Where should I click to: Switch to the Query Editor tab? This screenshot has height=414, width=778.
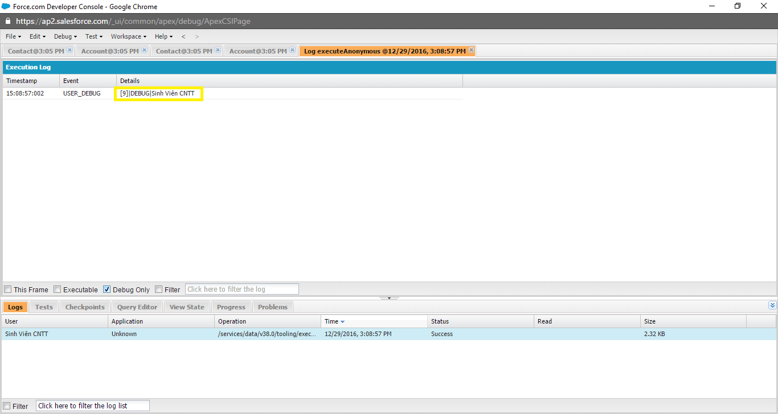coord(137,307)
